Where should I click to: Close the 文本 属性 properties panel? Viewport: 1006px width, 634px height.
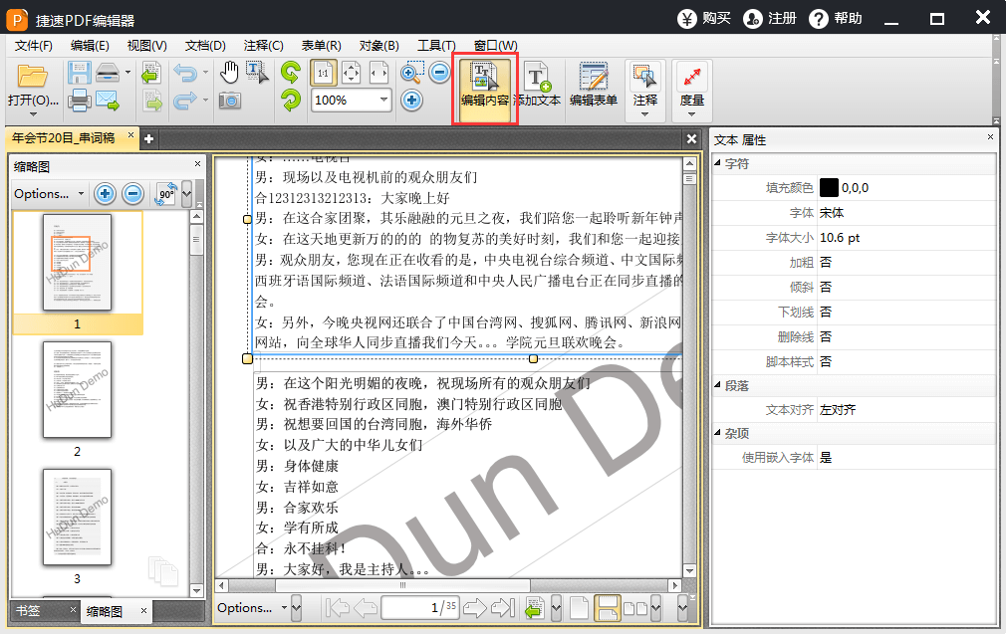pyautogui.click(x=990, y=137)
